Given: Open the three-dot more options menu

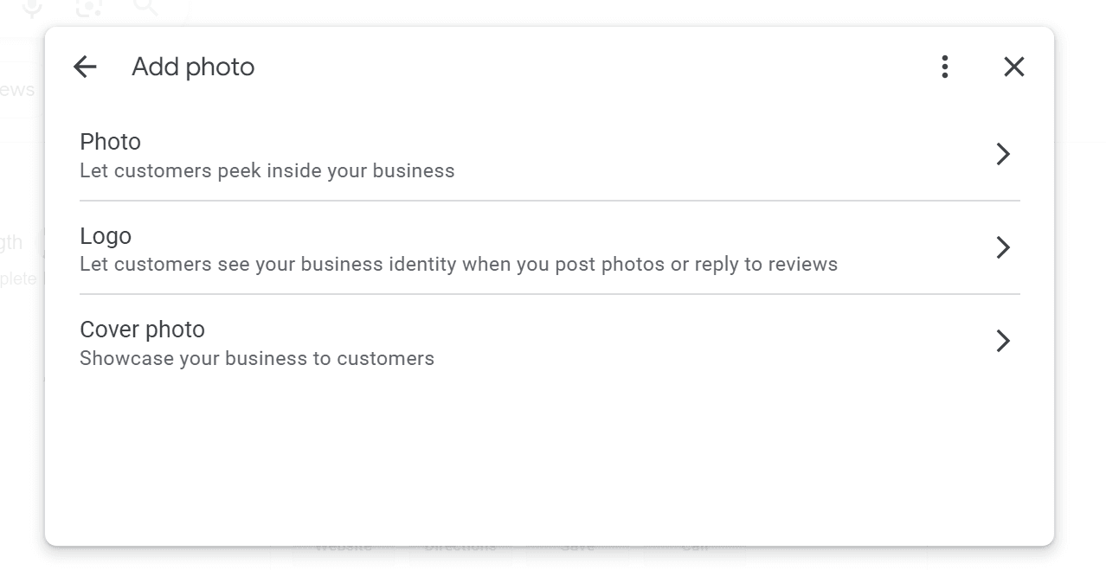Looking at the screenshot, I should tap(945, 67).
